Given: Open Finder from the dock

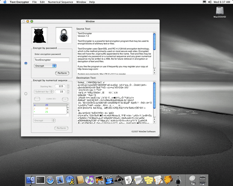Looking at the screenshot, I should [30, 180].
